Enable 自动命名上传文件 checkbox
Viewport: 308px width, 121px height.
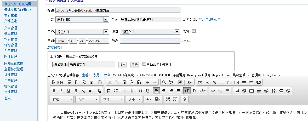(x=144, y=64)
